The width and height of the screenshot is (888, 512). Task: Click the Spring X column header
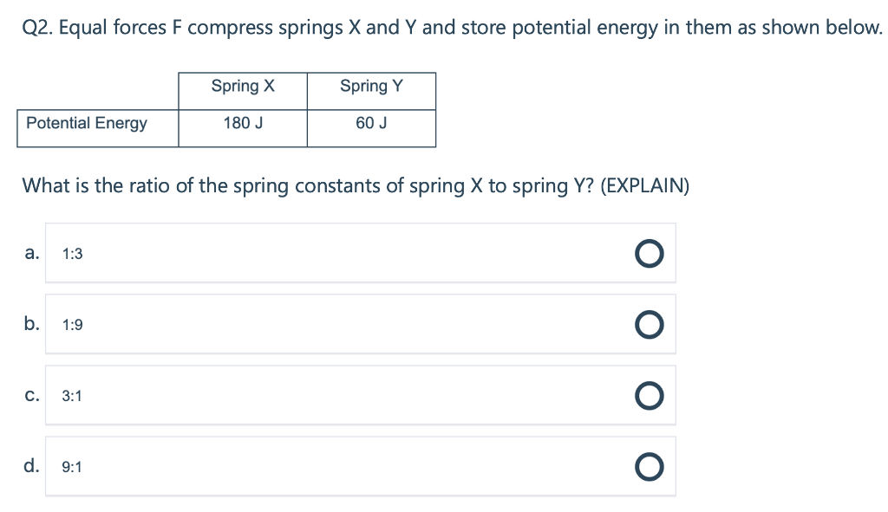coord(243,86)
